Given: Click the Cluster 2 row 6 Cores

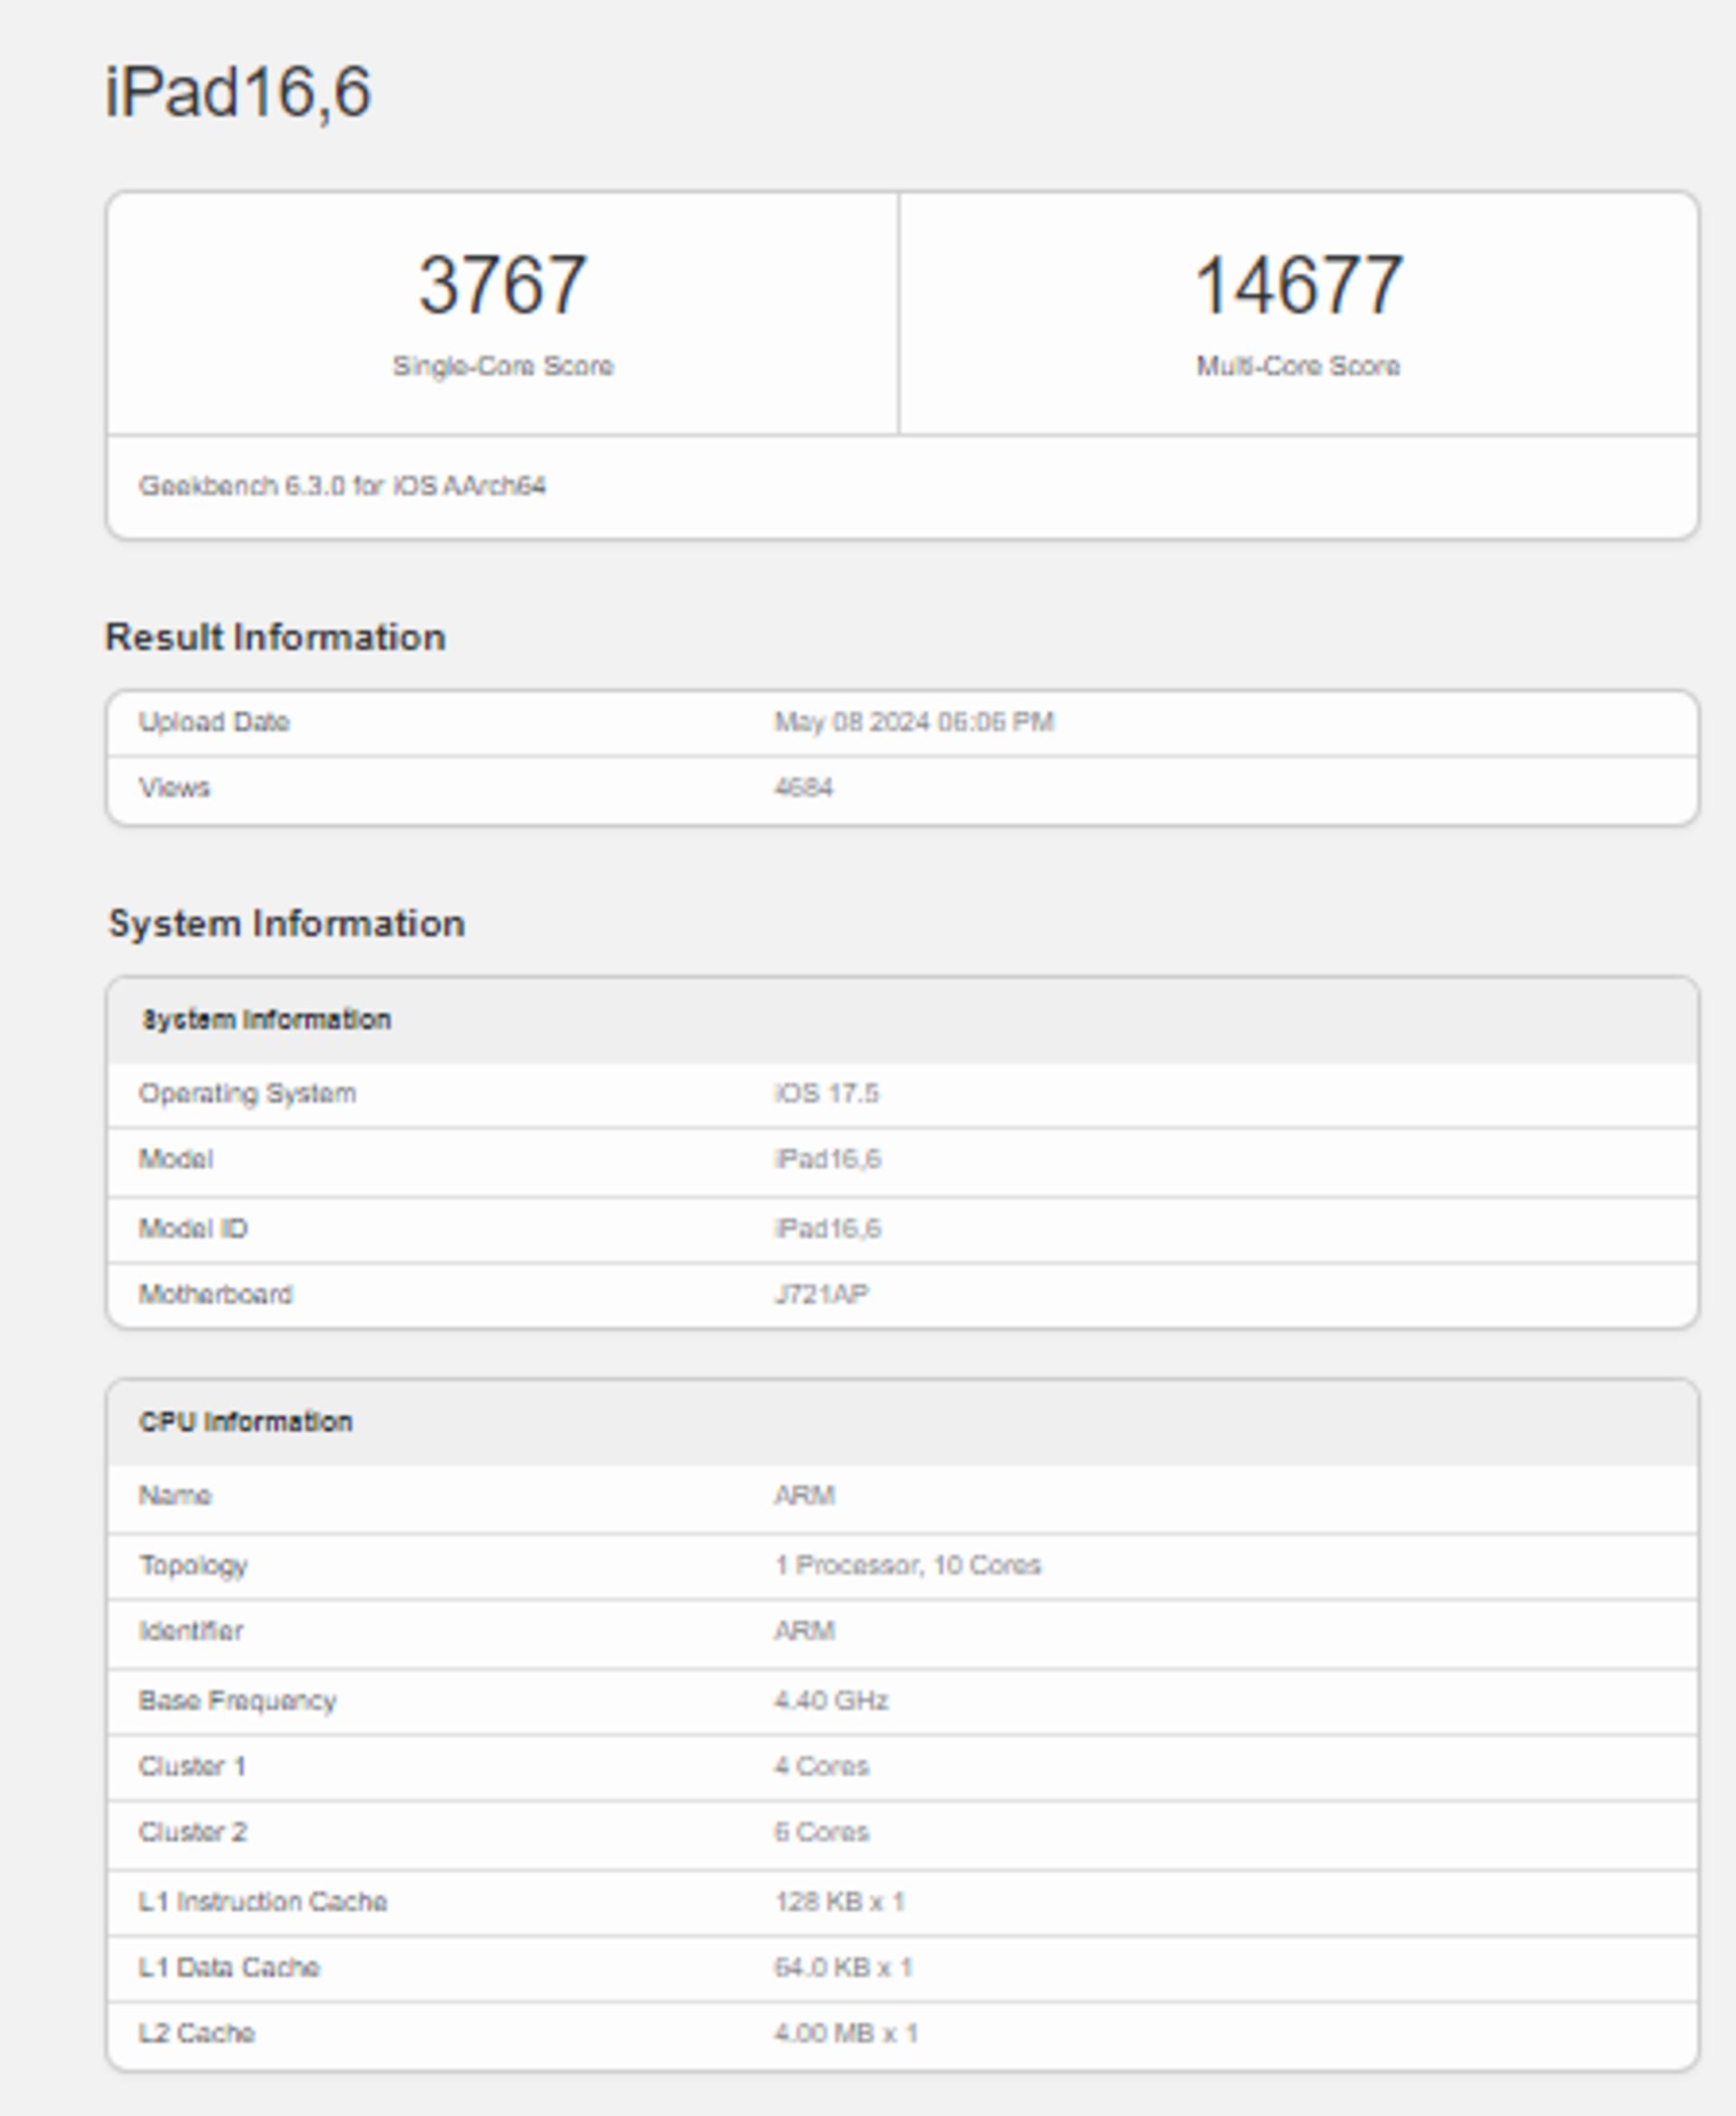Looking at the screenshot, I should (821, 1833).
